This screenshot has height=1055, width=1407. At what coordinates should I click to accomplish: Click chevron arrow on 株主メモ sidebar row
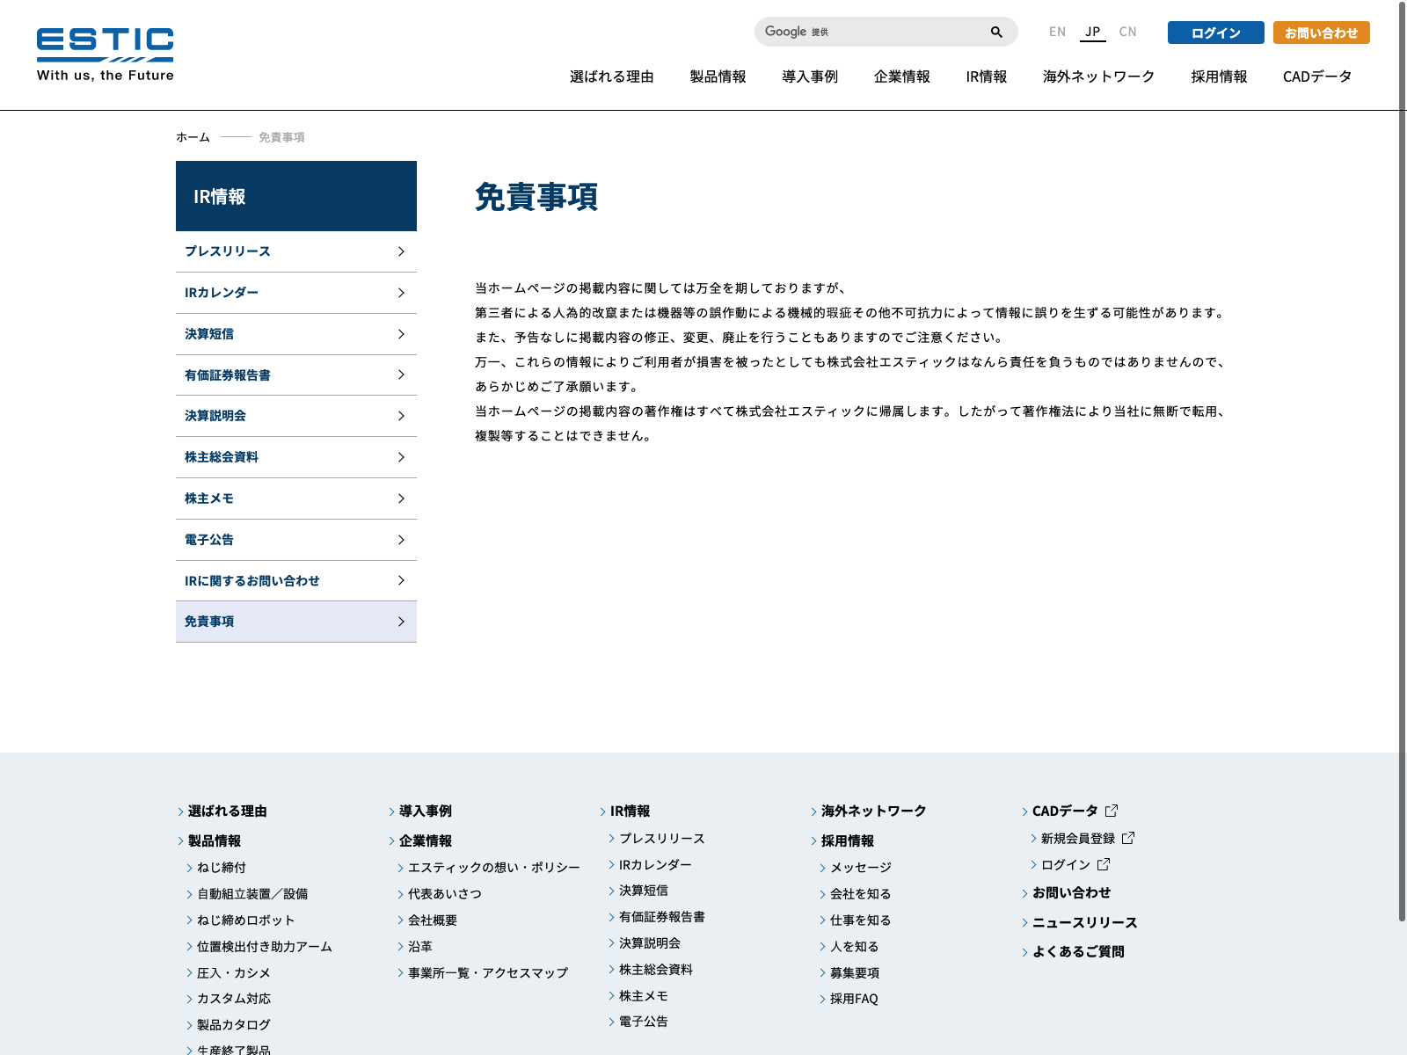pyautogui.click(x=401, y=498)
